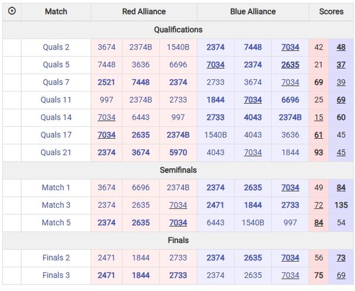Click red score 93 in Quals 21
Image resolution: width=355 pixels, height=291 pixels.
click(x=319, y=152)
